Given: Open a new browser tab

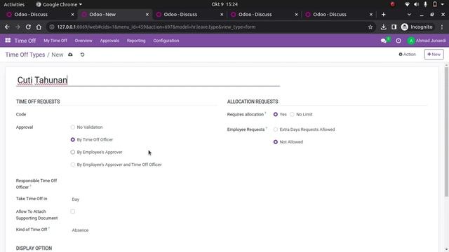Looking at the screenshot, I should (x=384, y=14).
